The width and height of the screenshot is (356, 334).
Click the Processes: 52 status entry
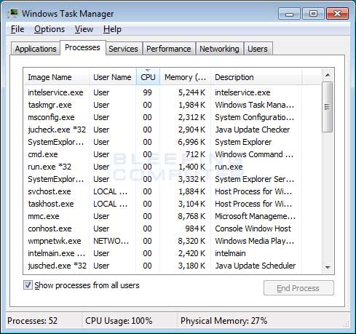coord(33,321)
